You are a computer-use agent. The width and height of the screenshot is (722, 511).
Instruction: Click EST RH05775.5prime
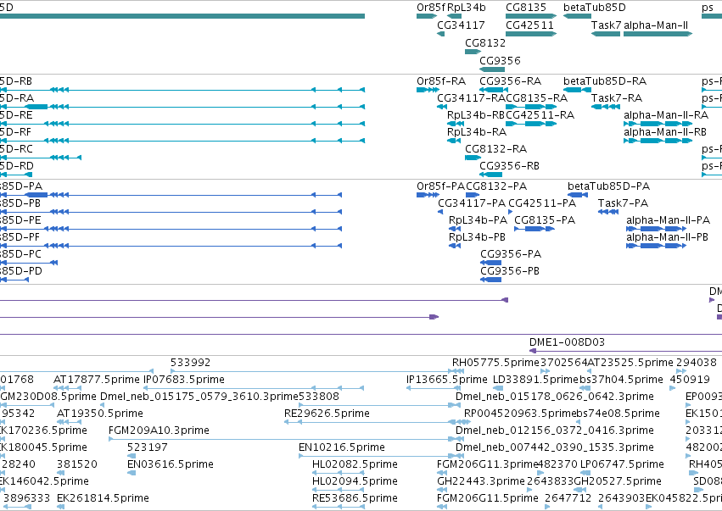click(495, 363)
